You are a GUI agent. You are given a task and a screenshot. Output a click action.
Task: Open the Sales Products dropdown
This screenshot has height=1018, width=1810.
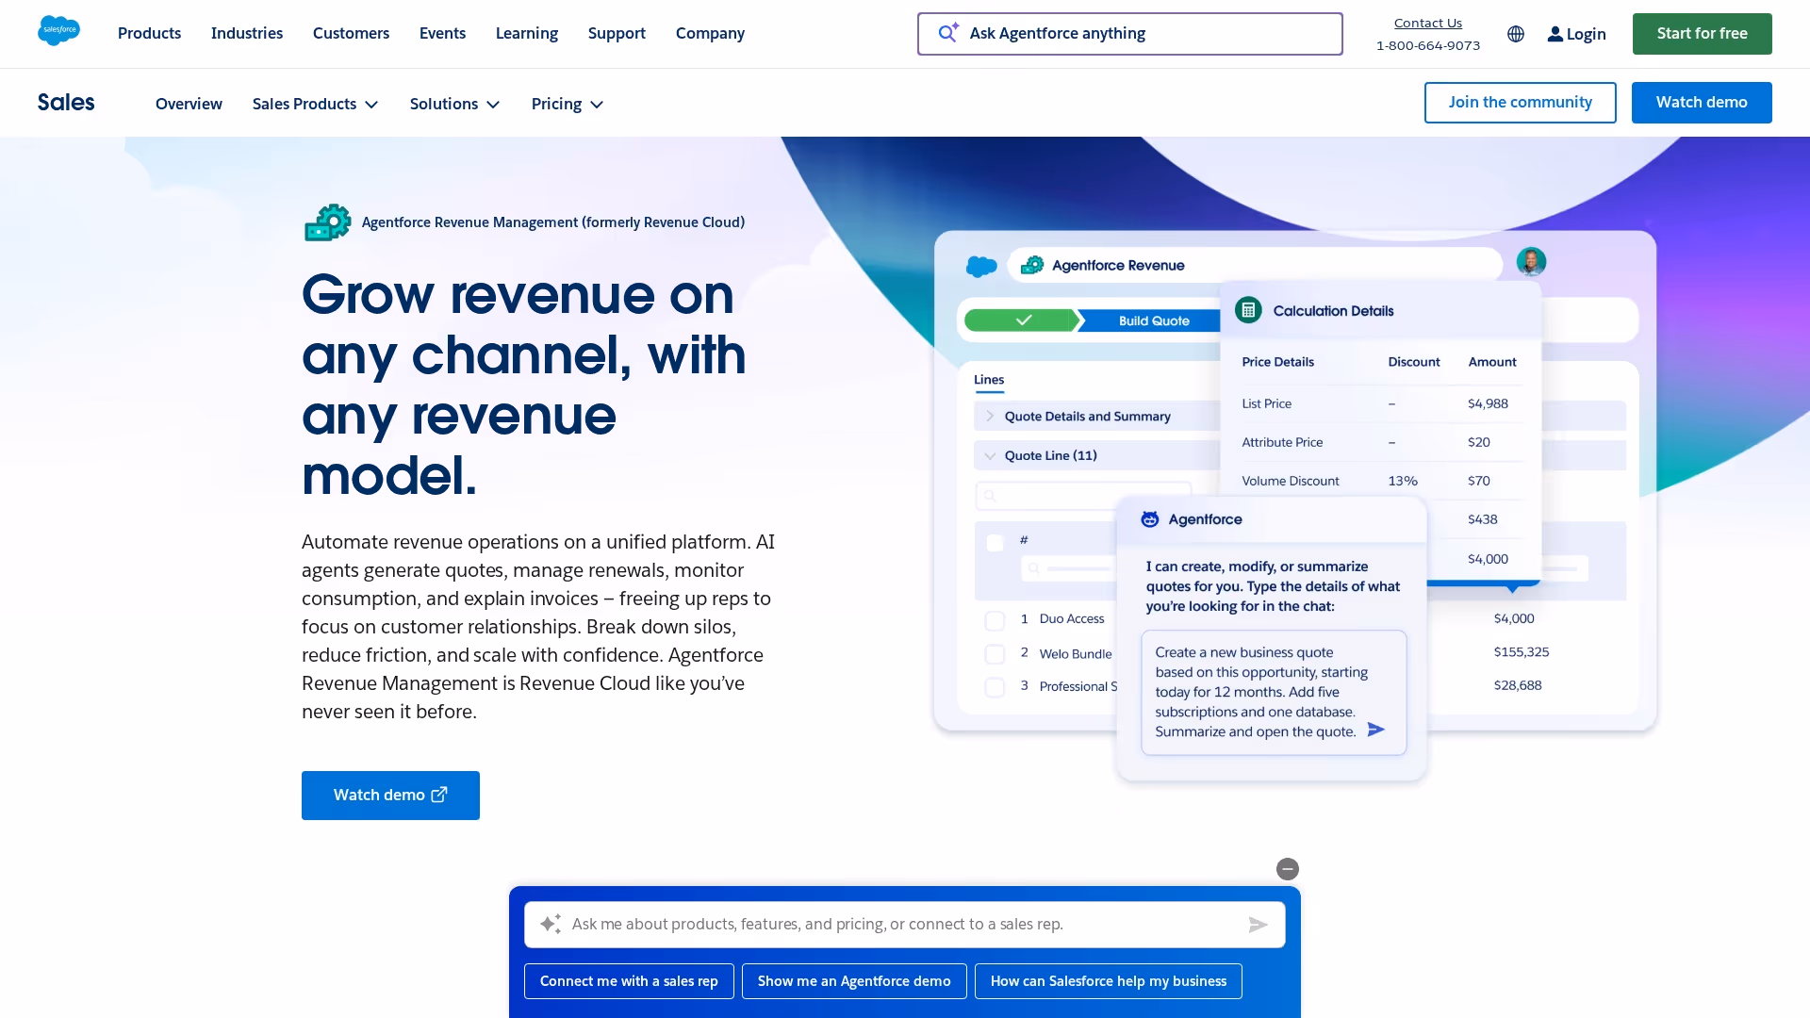[315, 104]
